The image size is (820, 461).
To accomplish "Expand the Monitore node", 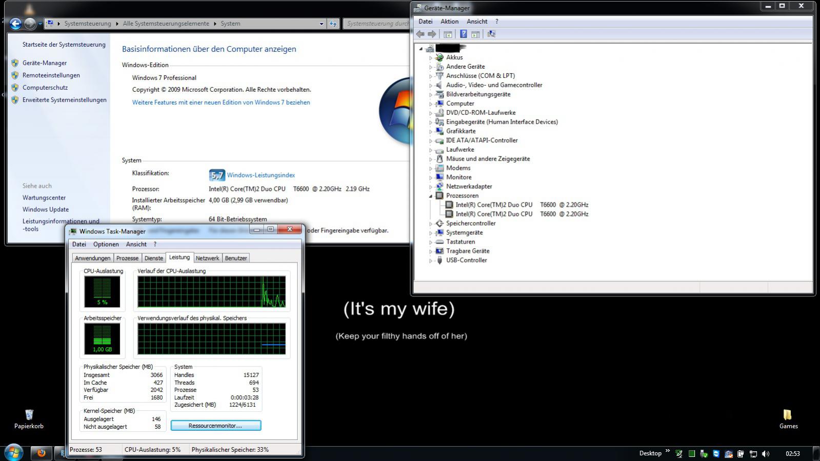I will [x=431, y=177].
